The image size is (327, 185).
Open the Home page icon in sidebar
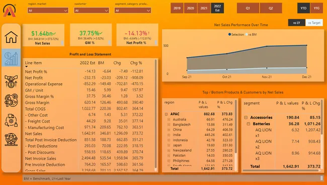(x=11, y=37)
